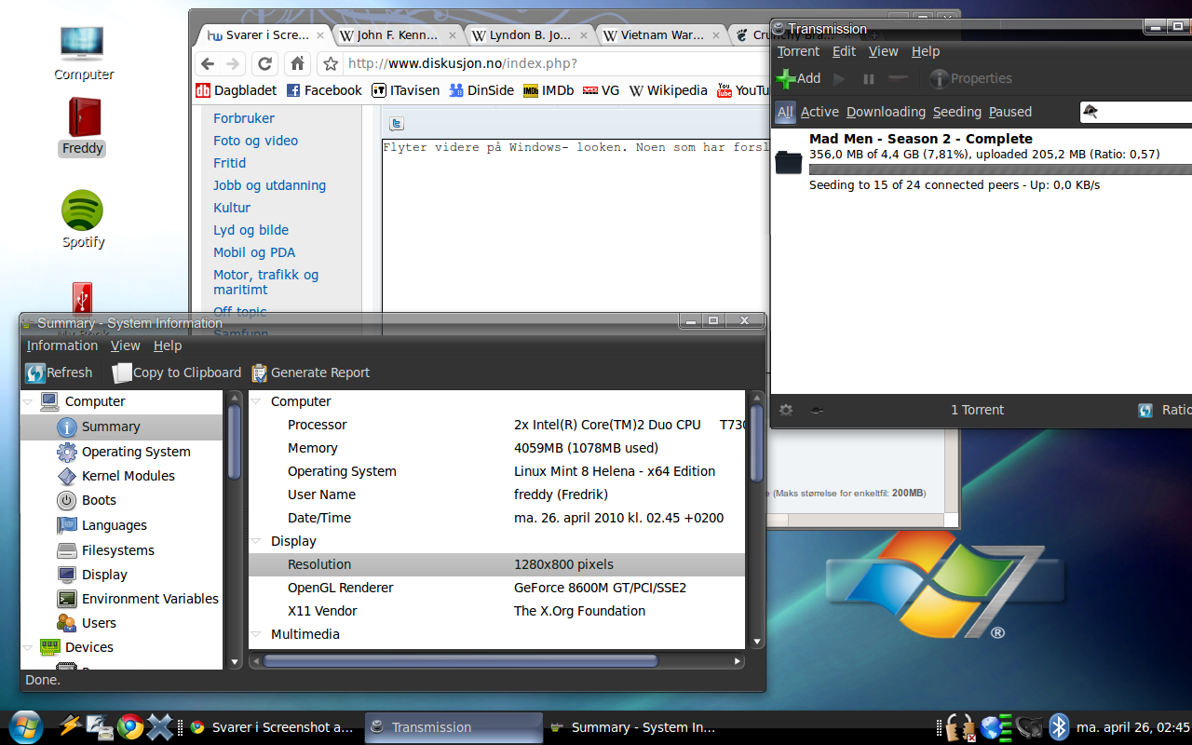Viewport: 1192px width, 745px height.
Task: Collapse the Display section in details pane
Action: [x=256, y=541]
